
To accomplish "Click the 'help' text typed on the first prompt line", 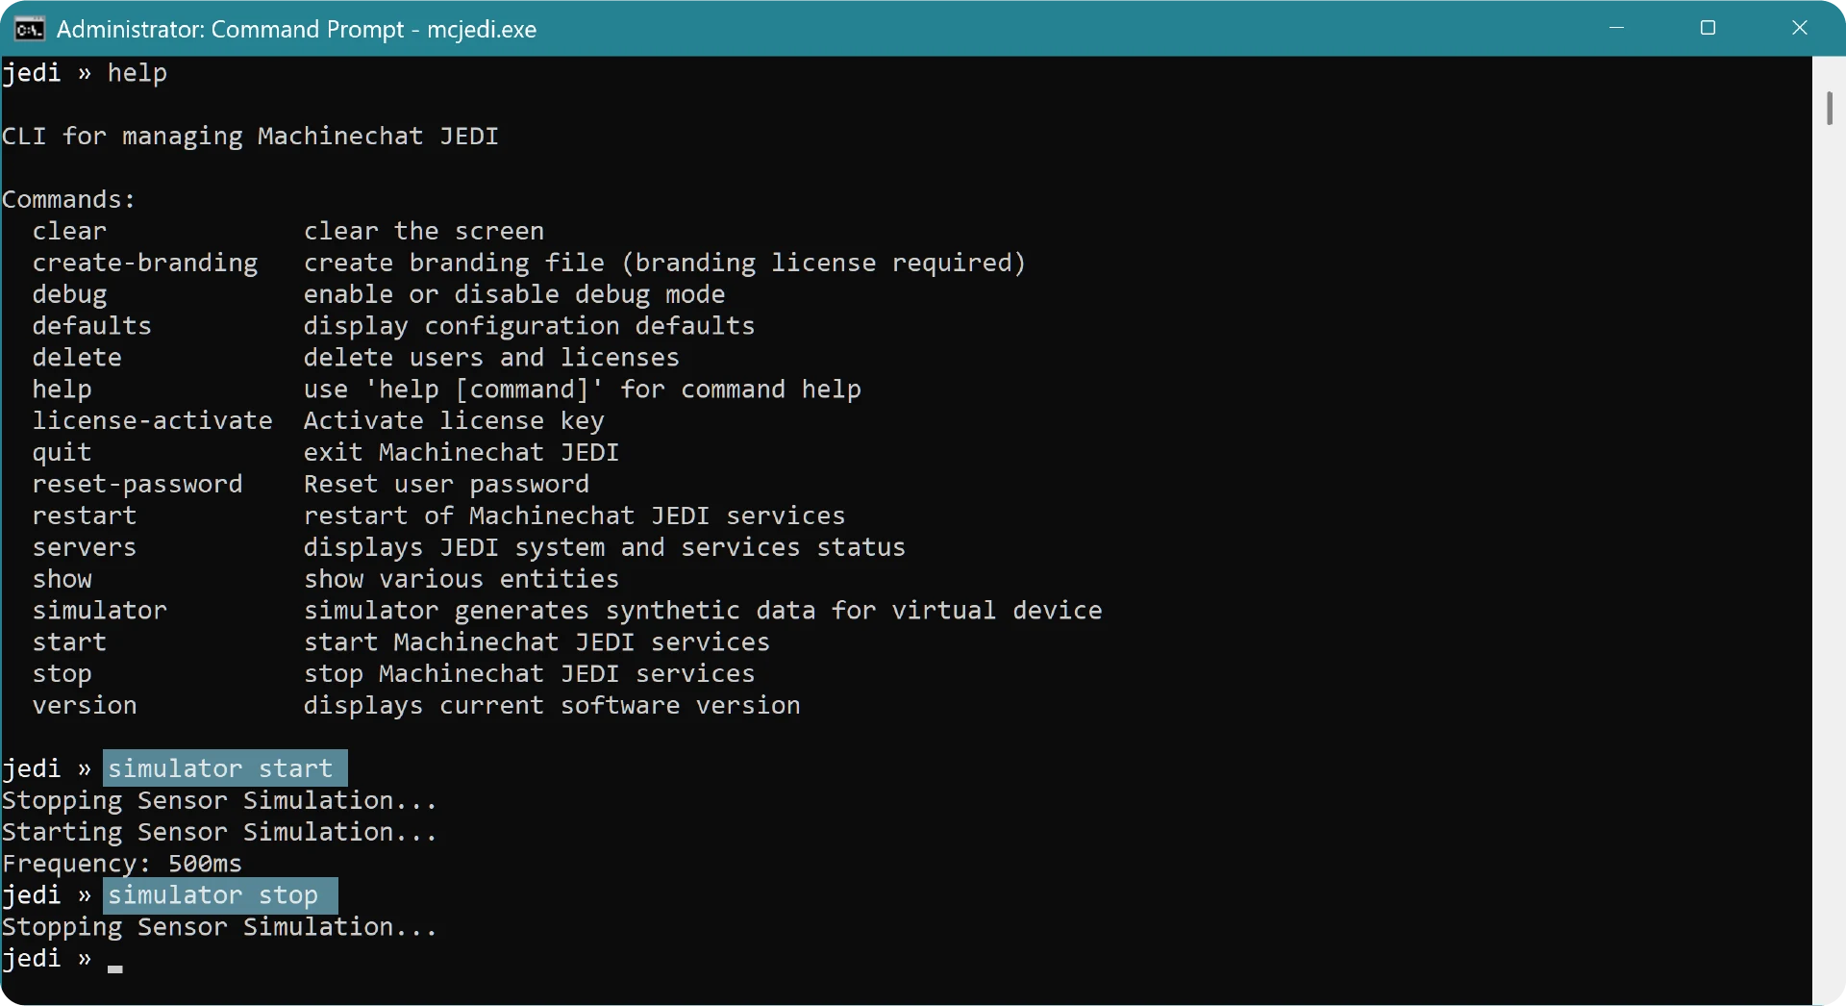I will tap(137, 74).
